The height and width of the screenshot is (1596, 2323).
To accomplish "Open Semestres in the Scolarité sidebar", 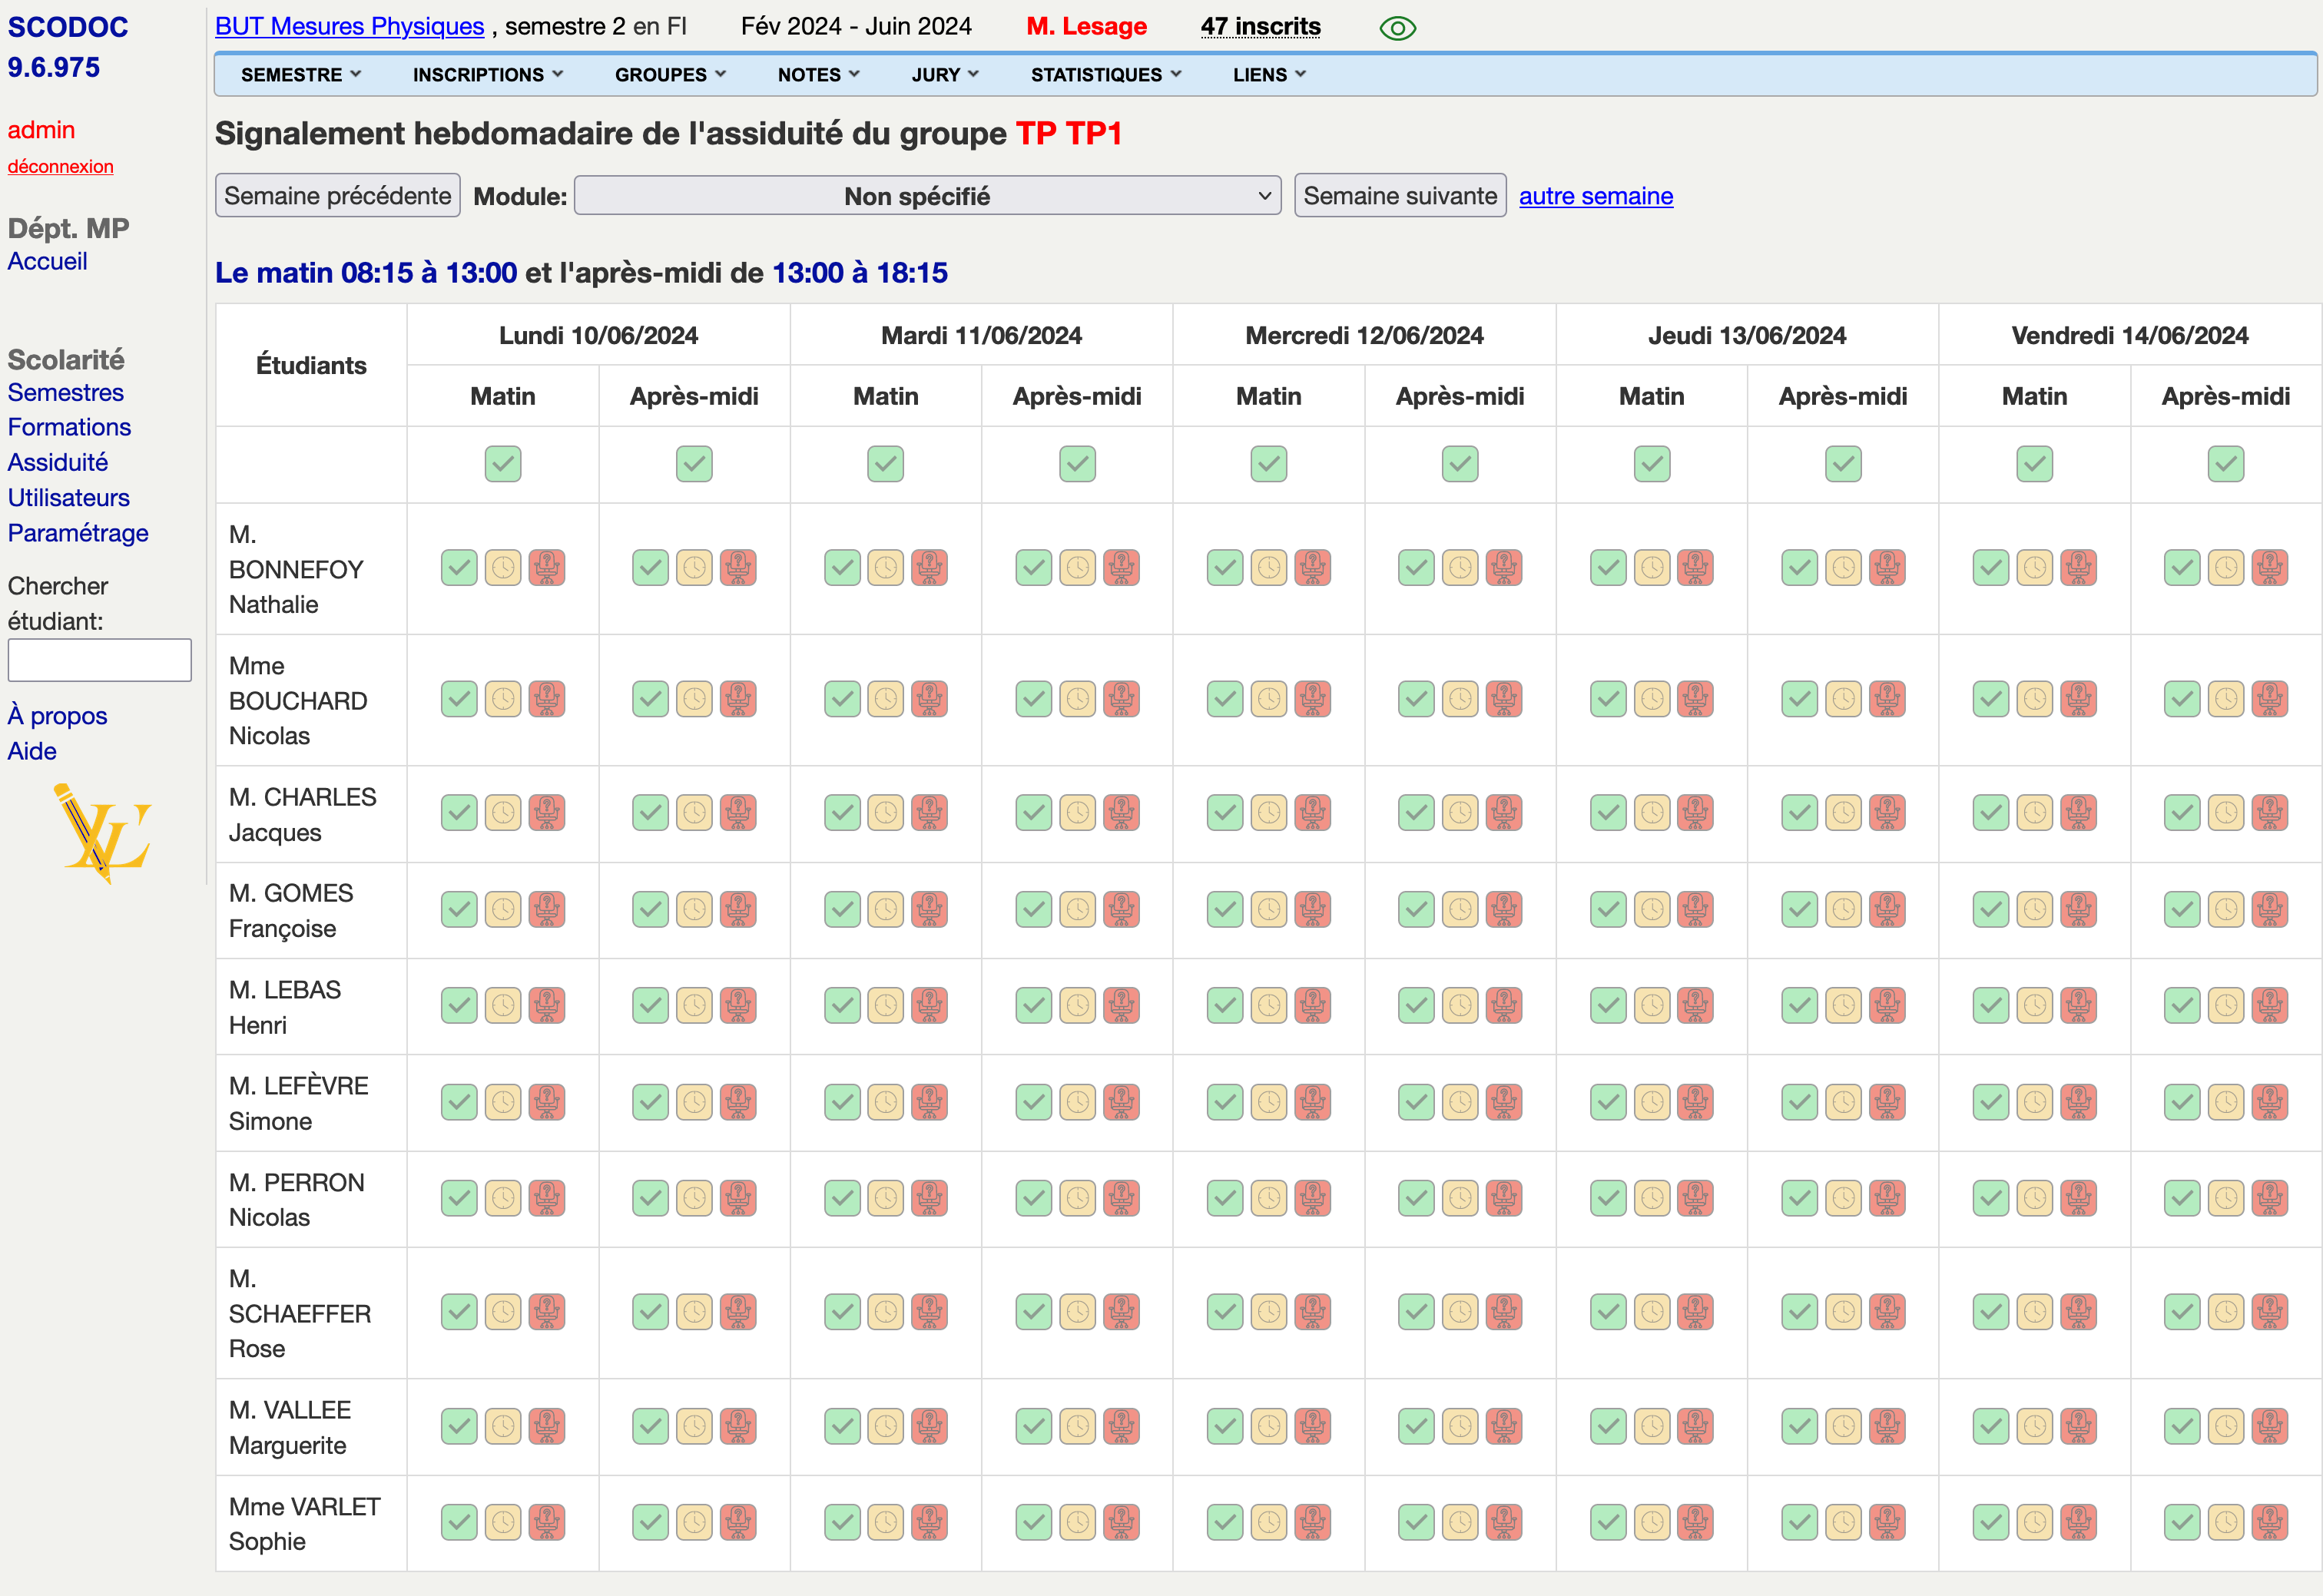I will pyautogui.click(x=66, y=392).
